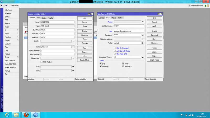The image size is (210, 118).
Task: Click Simple Mode in the left Interface window
Action: point(85,60)
